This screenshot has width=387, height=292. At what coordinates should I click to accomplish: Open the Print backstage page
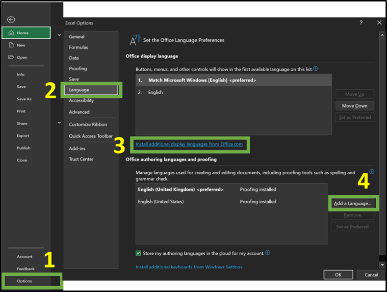click(x=21, y=111)
